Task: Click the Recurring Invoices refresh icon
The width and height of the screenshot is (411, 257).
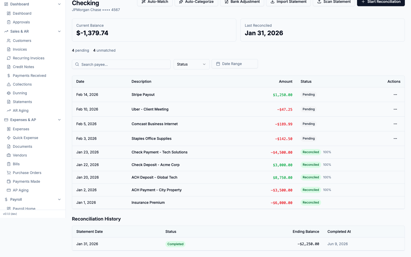Action: 9,58
